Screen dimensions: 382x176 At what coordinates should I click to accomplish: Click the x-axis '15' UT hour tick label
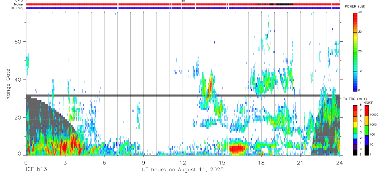click(222, 163)
